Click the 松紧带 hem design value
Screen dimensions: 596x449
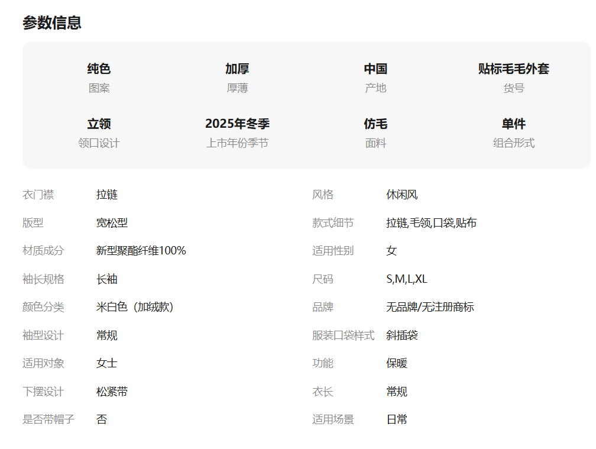[x=112, y=392]
